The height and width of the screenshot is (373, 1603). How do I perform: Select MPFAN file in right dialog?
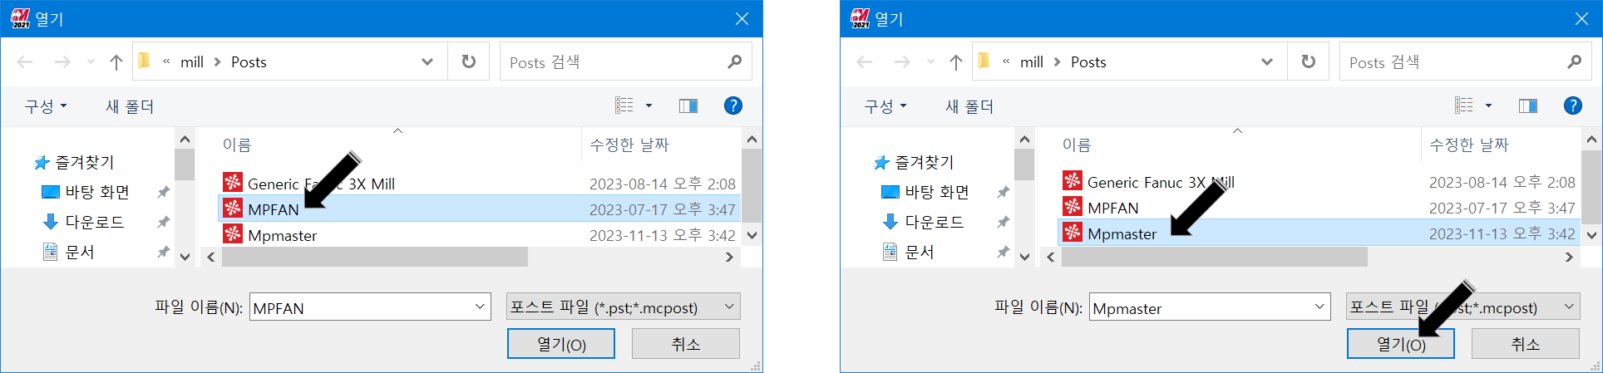[1319, 208]
